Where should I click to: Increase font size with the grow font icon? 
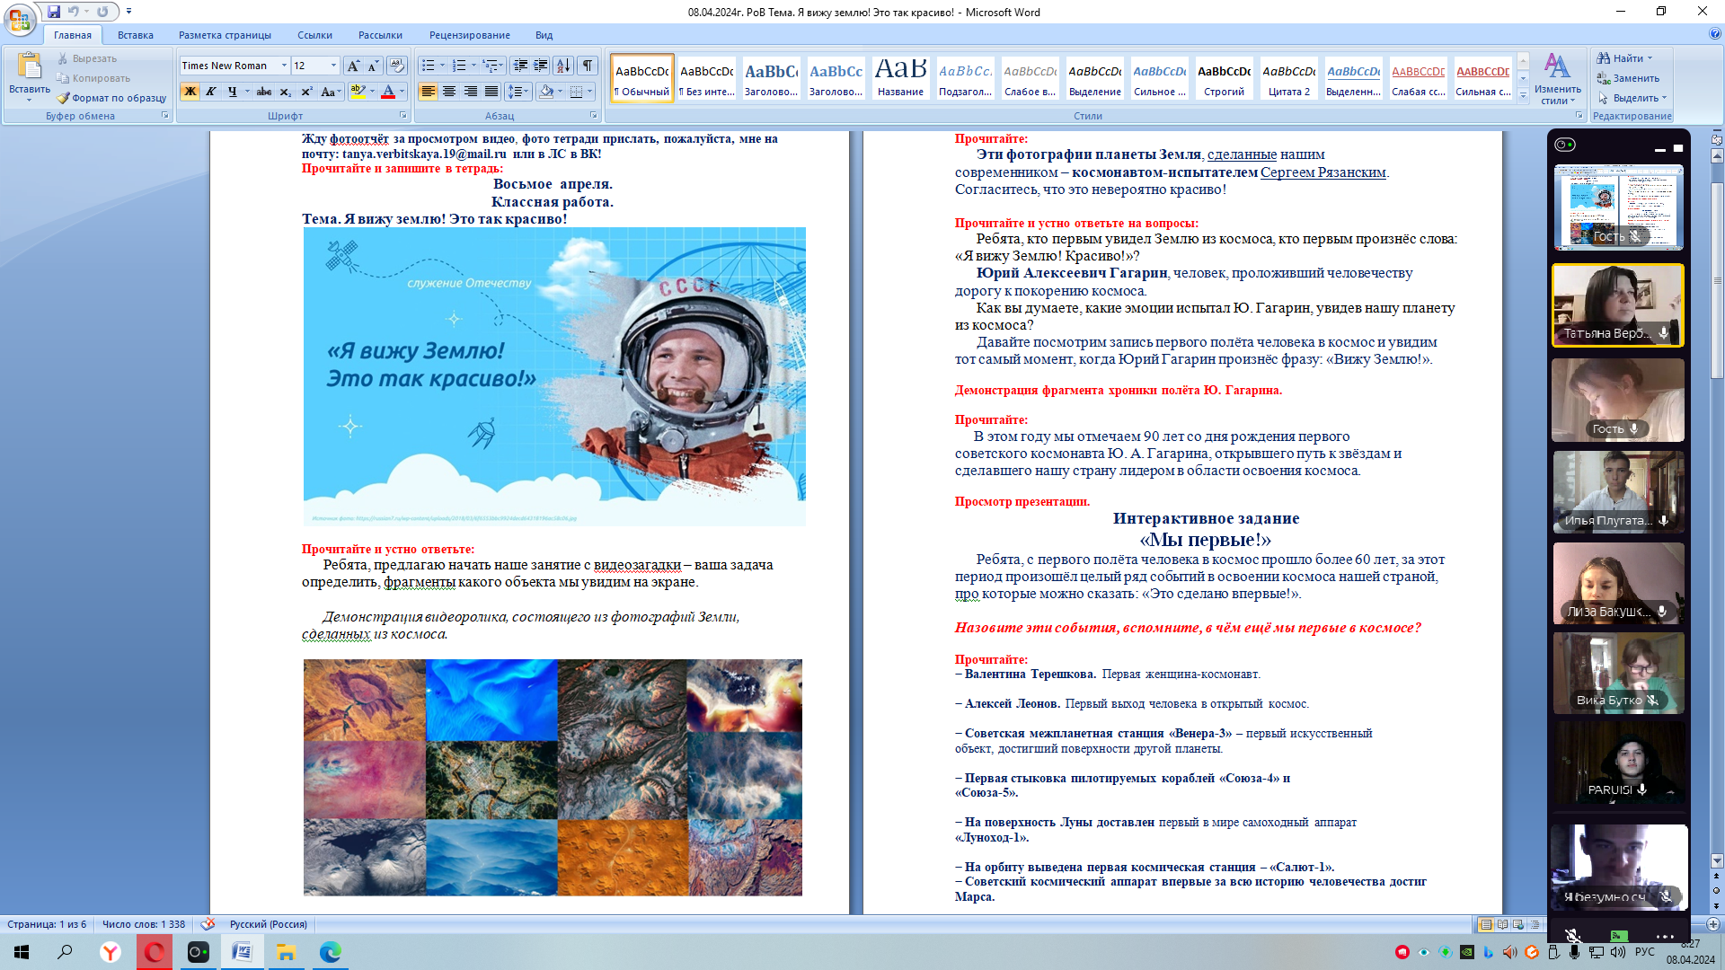(353, 66)
